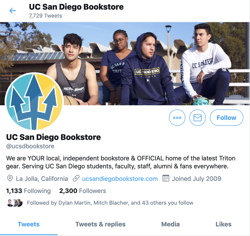Click the calendar joined-date icon
The image size is (250, 236).
pyautogui.click(x=166, y=178)
